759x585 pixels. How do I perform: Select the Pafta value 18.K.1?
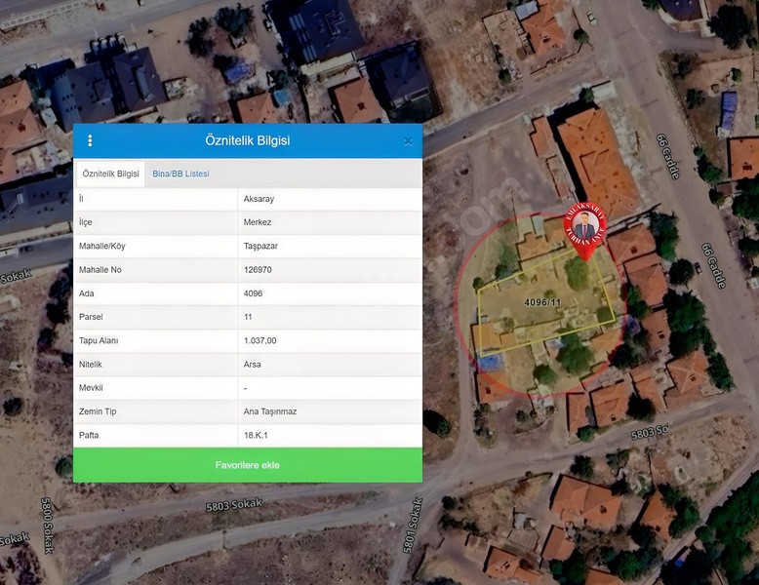click(x=256, y=435)
